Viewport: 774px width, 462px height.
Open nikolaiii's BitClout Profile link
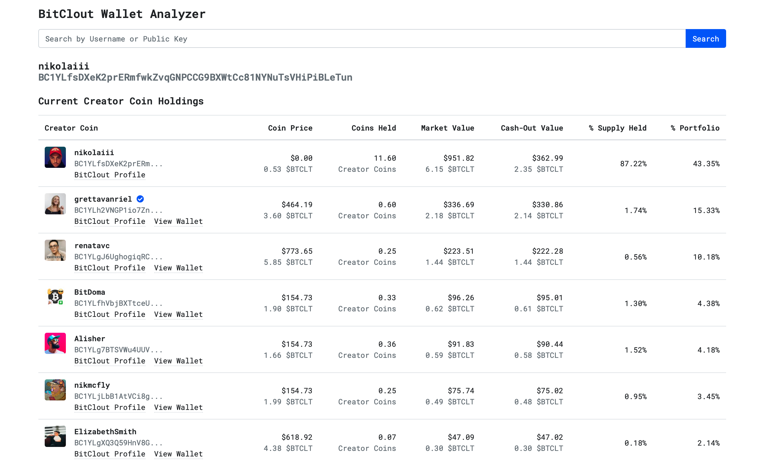click(110, 175)
